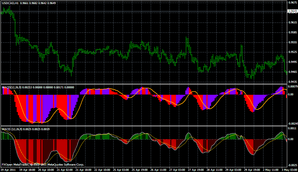
Task: Click the 21 Apr 18:00 time label
Action: click(83, 170)
